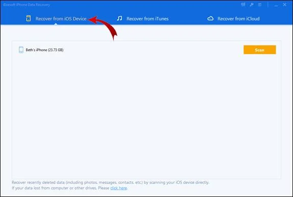Screen dimensions: 293x197
Task: Select Beth's iPhone (23.73 GB) entry
Action: [x=41, y=50]
